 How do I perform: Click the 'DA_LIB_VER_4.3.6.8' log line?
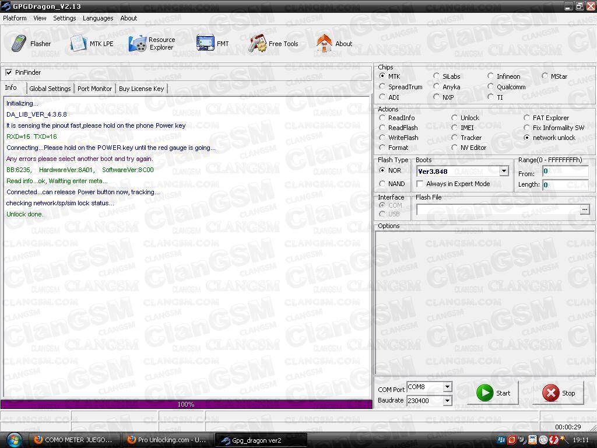point(37,114)
